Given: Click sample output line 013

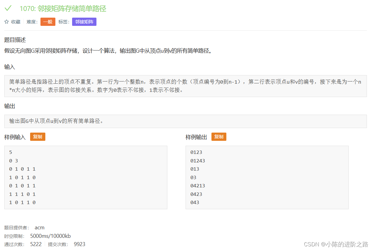Looking at the screenshot, I should click(x=195, y=169).
